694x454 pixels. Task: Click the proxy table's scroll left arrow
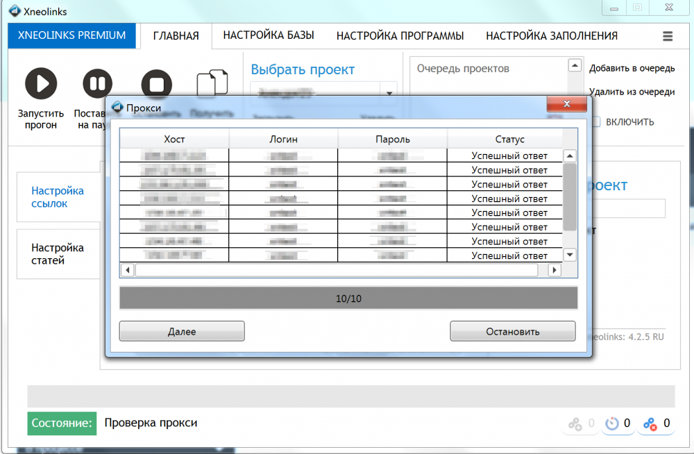(x=128, y=270)
